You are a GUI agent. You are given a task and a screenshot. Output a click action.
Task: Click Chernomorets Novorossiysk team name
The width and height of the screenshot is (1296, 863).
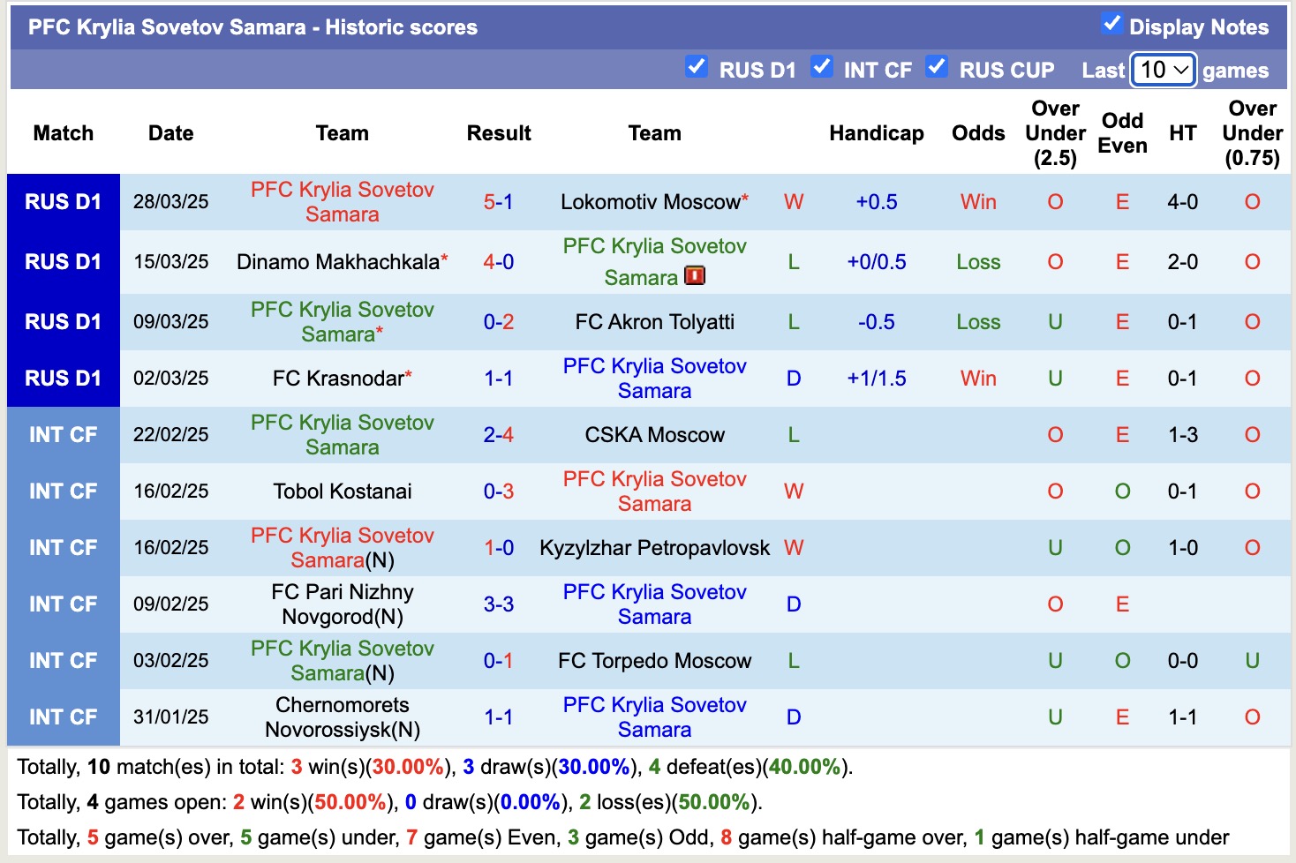[343, 717]
